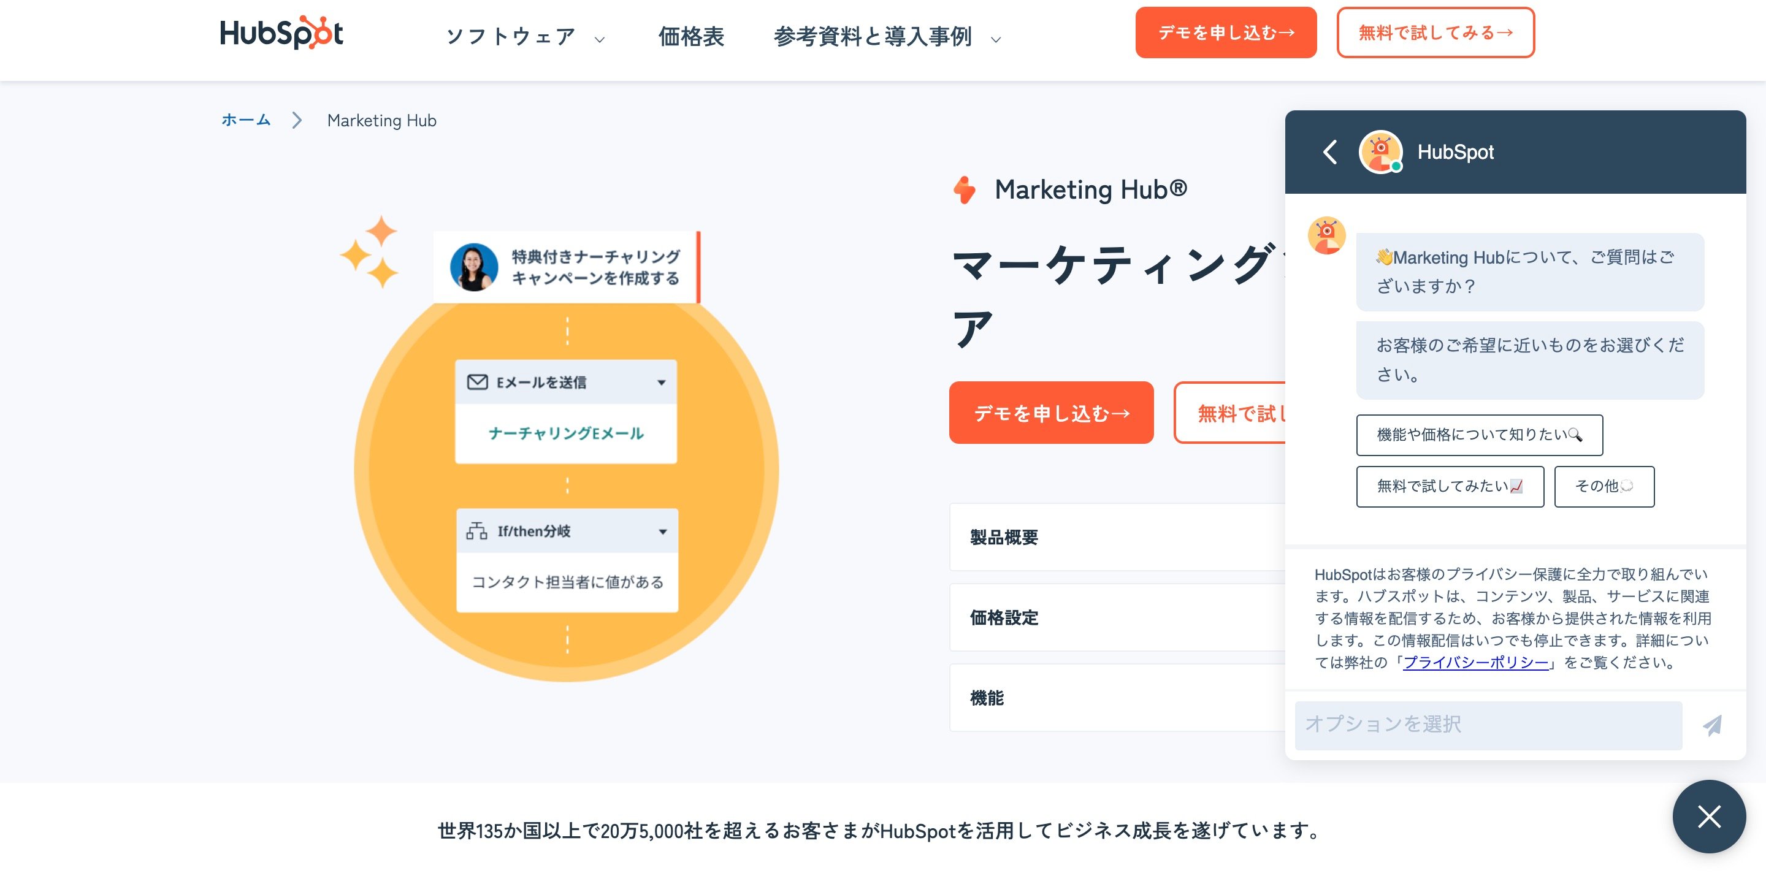This screenshot has width=1766, height=873.
Task: Open the If/then分岐 dropdown arrow
Action: (x=662, y=532)
